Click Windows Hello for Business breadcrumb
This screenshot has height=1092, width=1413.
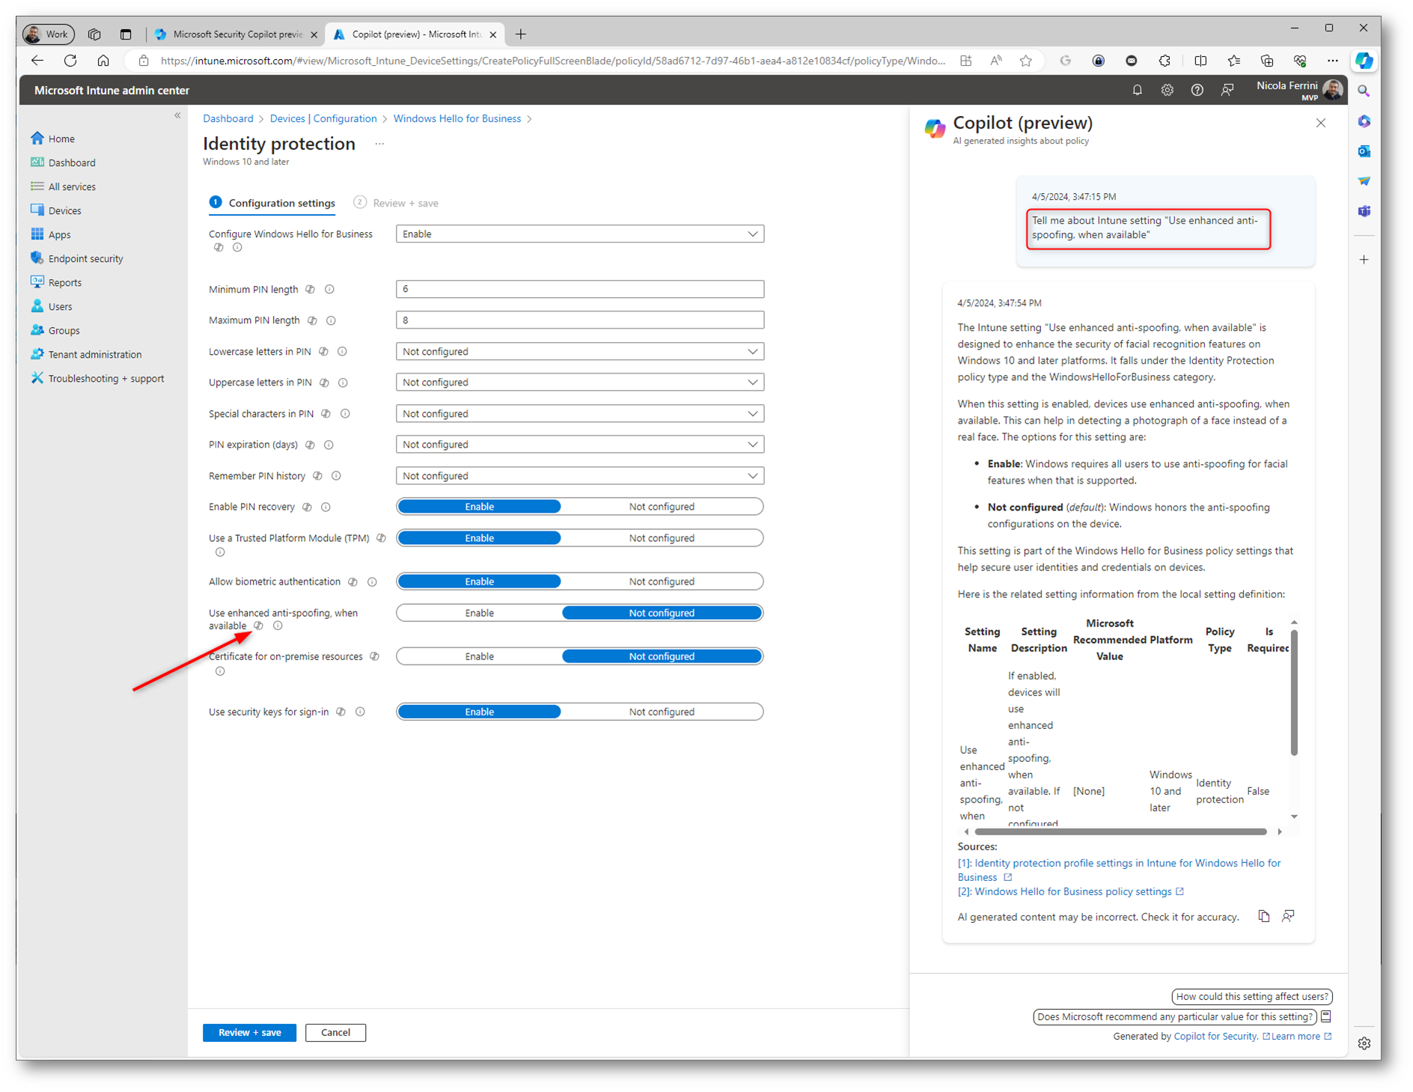coord(457,118)
